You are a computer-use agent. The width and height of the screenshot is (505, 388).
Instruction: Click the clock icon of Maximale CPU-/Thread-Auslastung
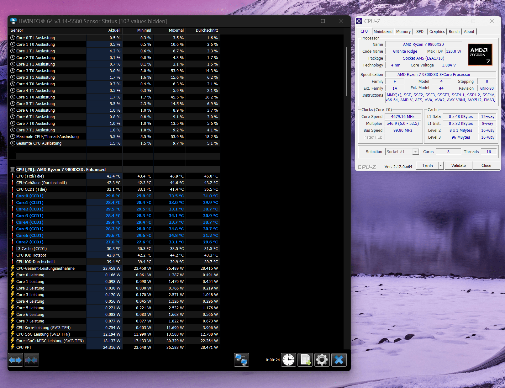(13, 136)
